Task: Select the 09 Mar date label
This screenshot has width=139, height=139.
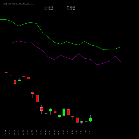Action: (x=59, y=132)
